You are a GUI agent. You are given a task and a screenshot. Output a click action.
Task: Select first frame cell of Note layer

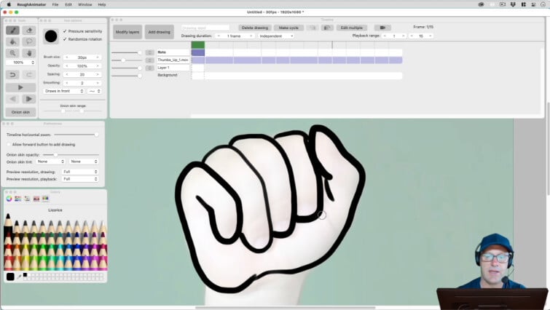198,52
